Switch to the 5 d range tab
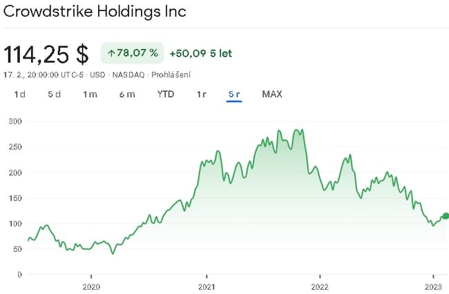The image size is (449, 294). (55, 95)
